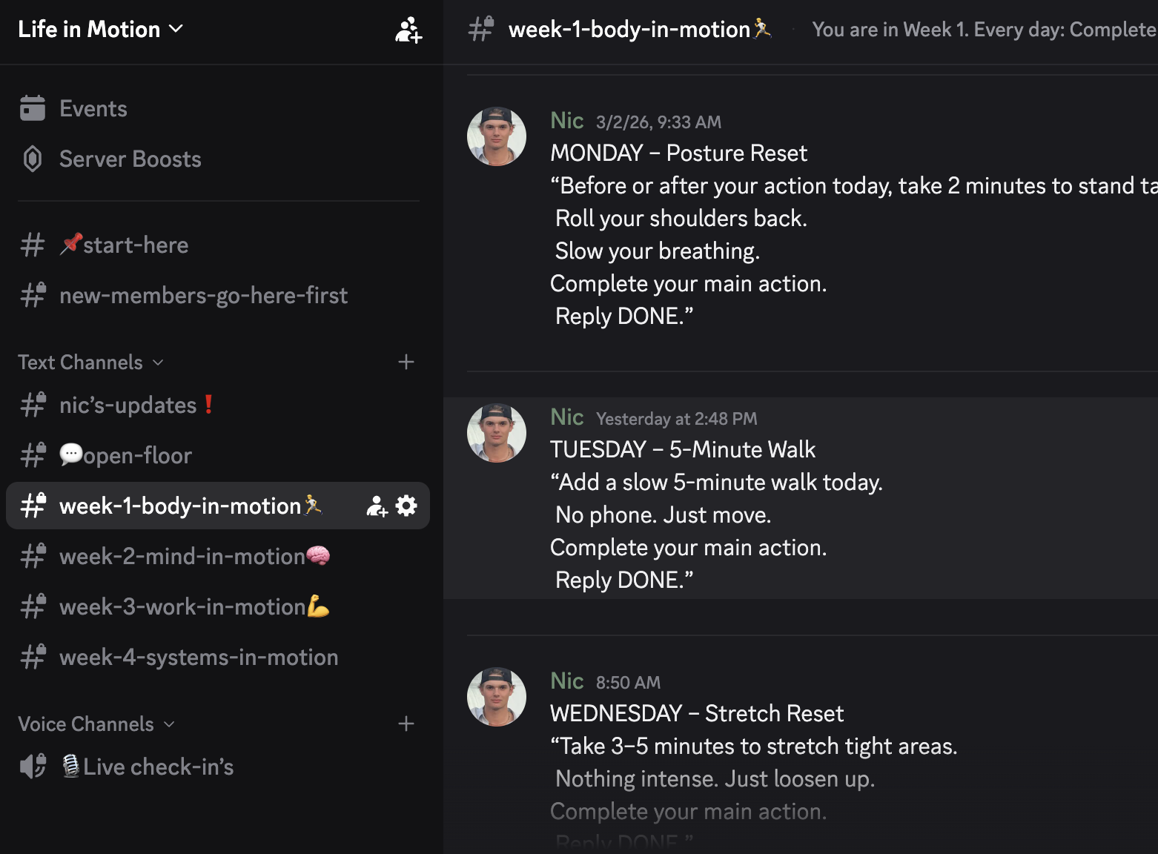Add a new voice channel with plus icon

[x=406, y=724]
